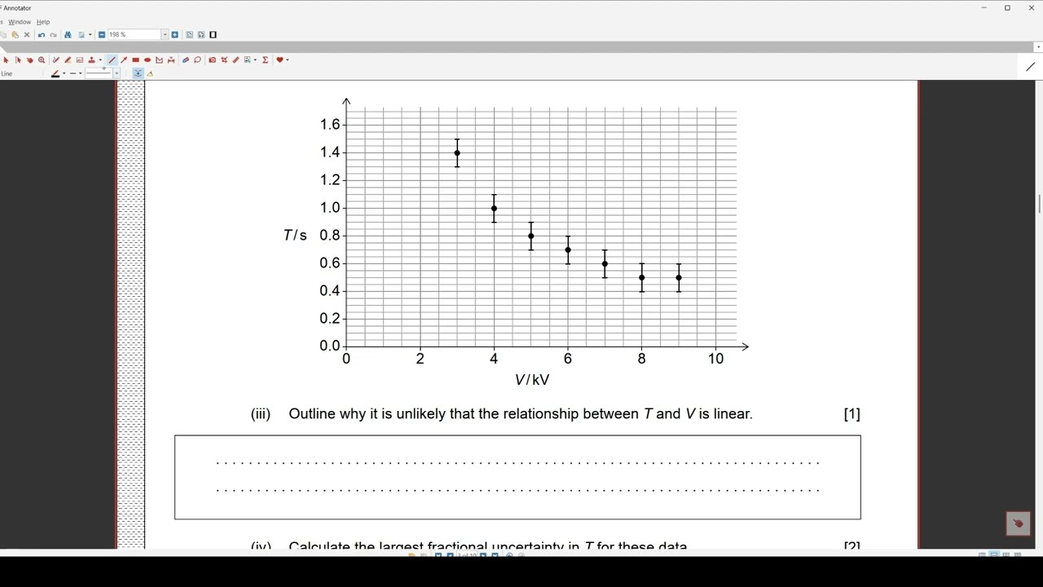Click the fit width view button
This screenshot has width=1043, height=587.
coord(201,35)
